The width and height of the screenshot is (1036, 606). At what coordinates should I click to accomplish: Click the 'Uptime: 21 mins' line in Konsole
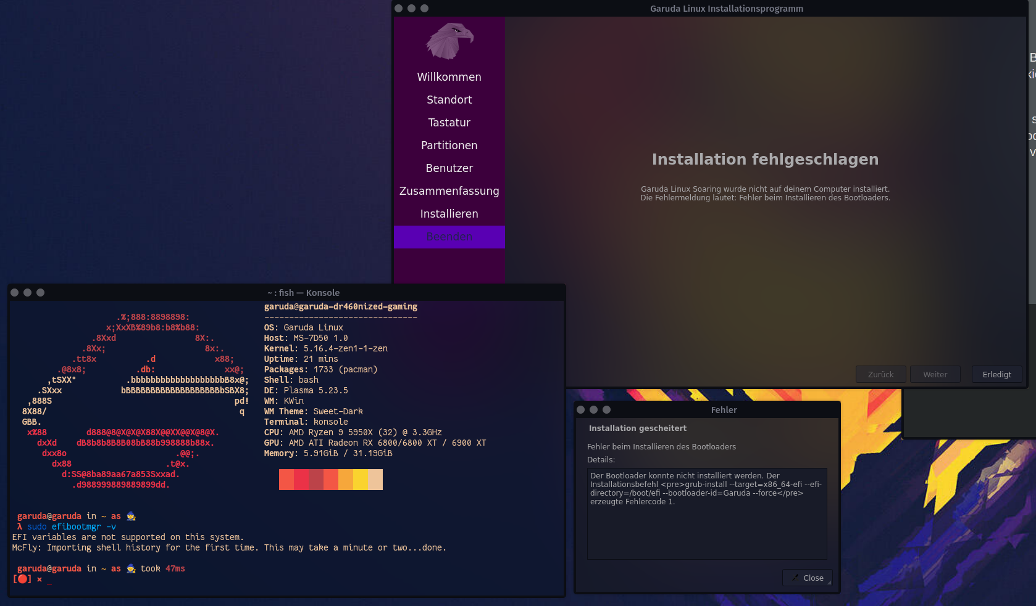tap(301, 359)
